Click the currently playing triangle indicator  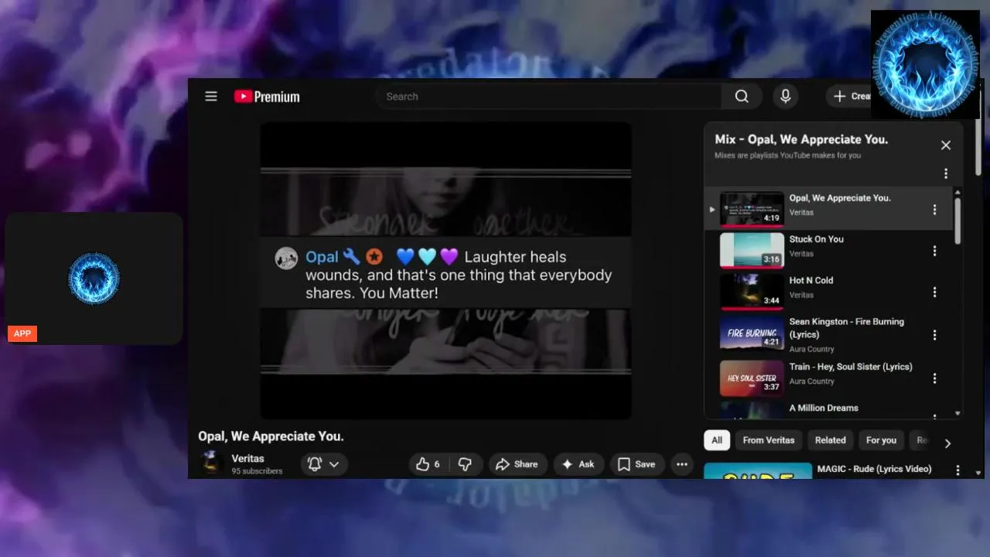[x=712, y=210]
